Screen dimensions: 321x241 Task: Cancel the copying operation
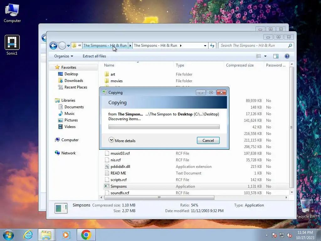click(208, 141)
